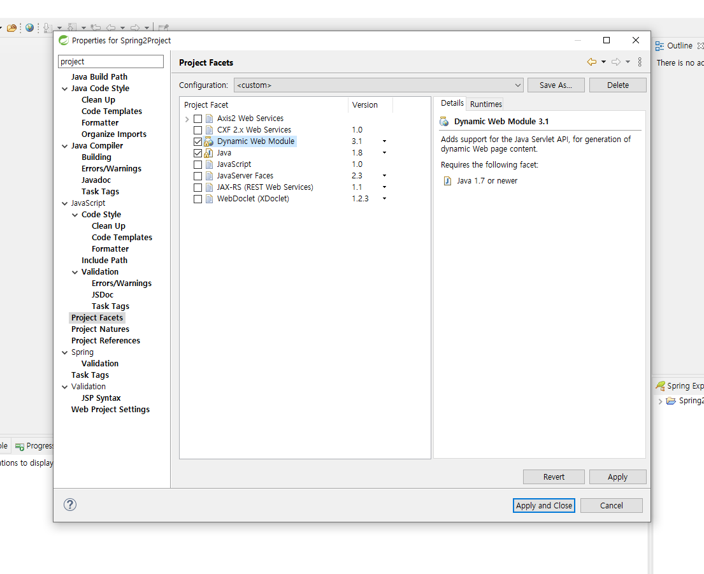Open the Java version dropdown
704x574 pixels.
tap(384, 153)
